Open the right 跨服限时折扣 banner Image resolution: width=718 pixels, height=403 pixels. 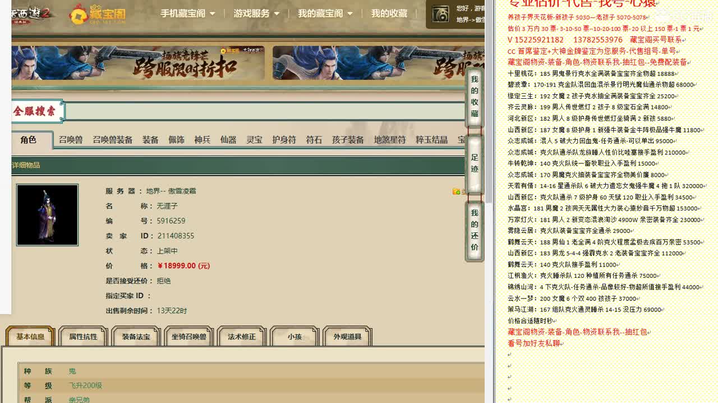[379, 63]
